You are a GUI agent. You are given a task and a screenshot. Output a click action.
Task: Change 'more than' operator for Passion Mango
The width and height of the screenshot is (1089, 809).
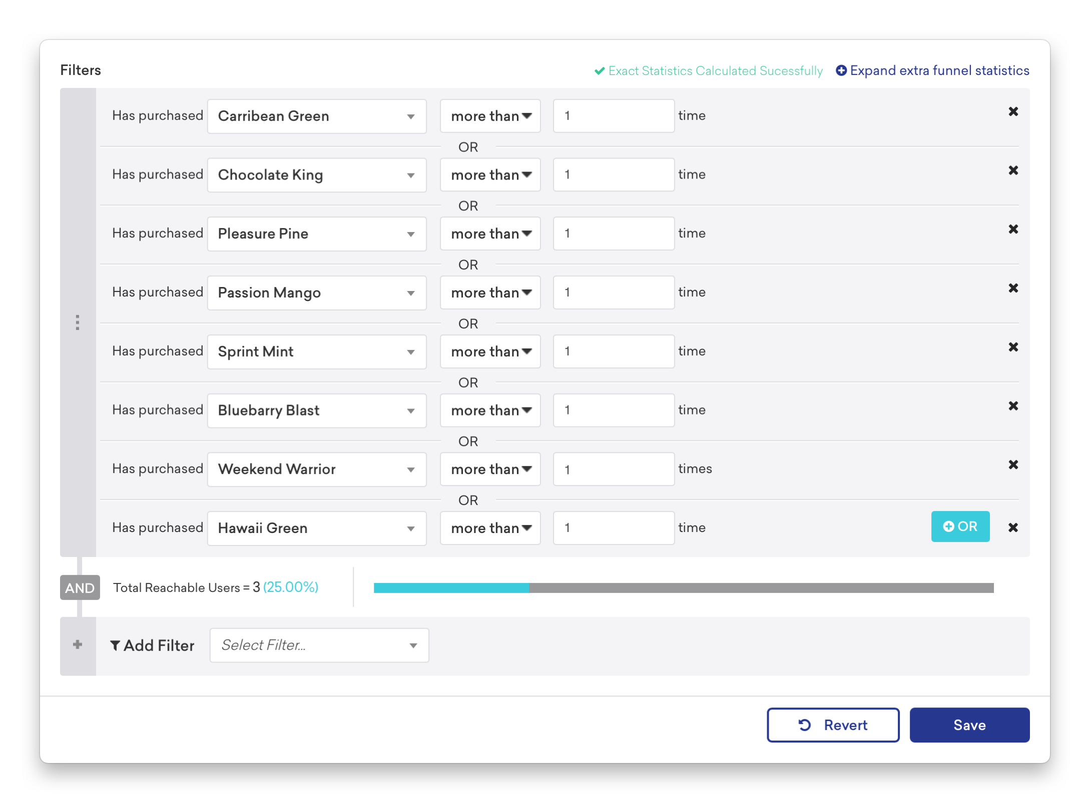coord(490,292)
